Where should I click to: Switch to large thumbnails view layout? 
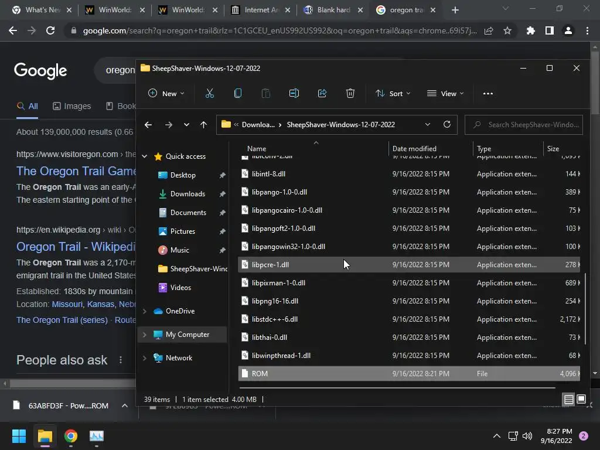pyautogui.click(x=581, y=400)
